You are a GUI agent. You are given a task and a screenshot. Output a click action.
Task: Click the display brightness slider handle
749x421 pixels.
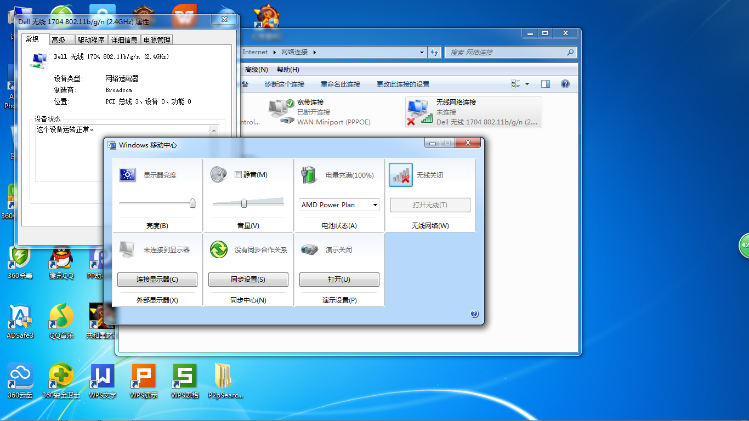[192, 203]
